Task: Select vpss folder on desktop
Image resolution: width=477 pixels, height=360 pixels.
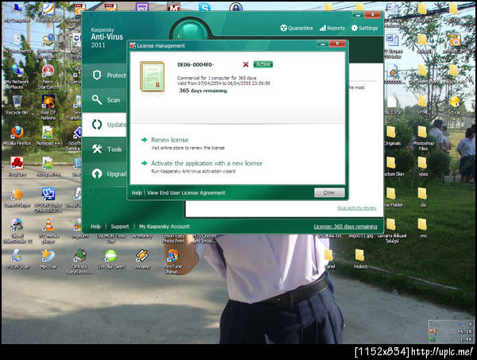Action: click(x=423, y=166)
